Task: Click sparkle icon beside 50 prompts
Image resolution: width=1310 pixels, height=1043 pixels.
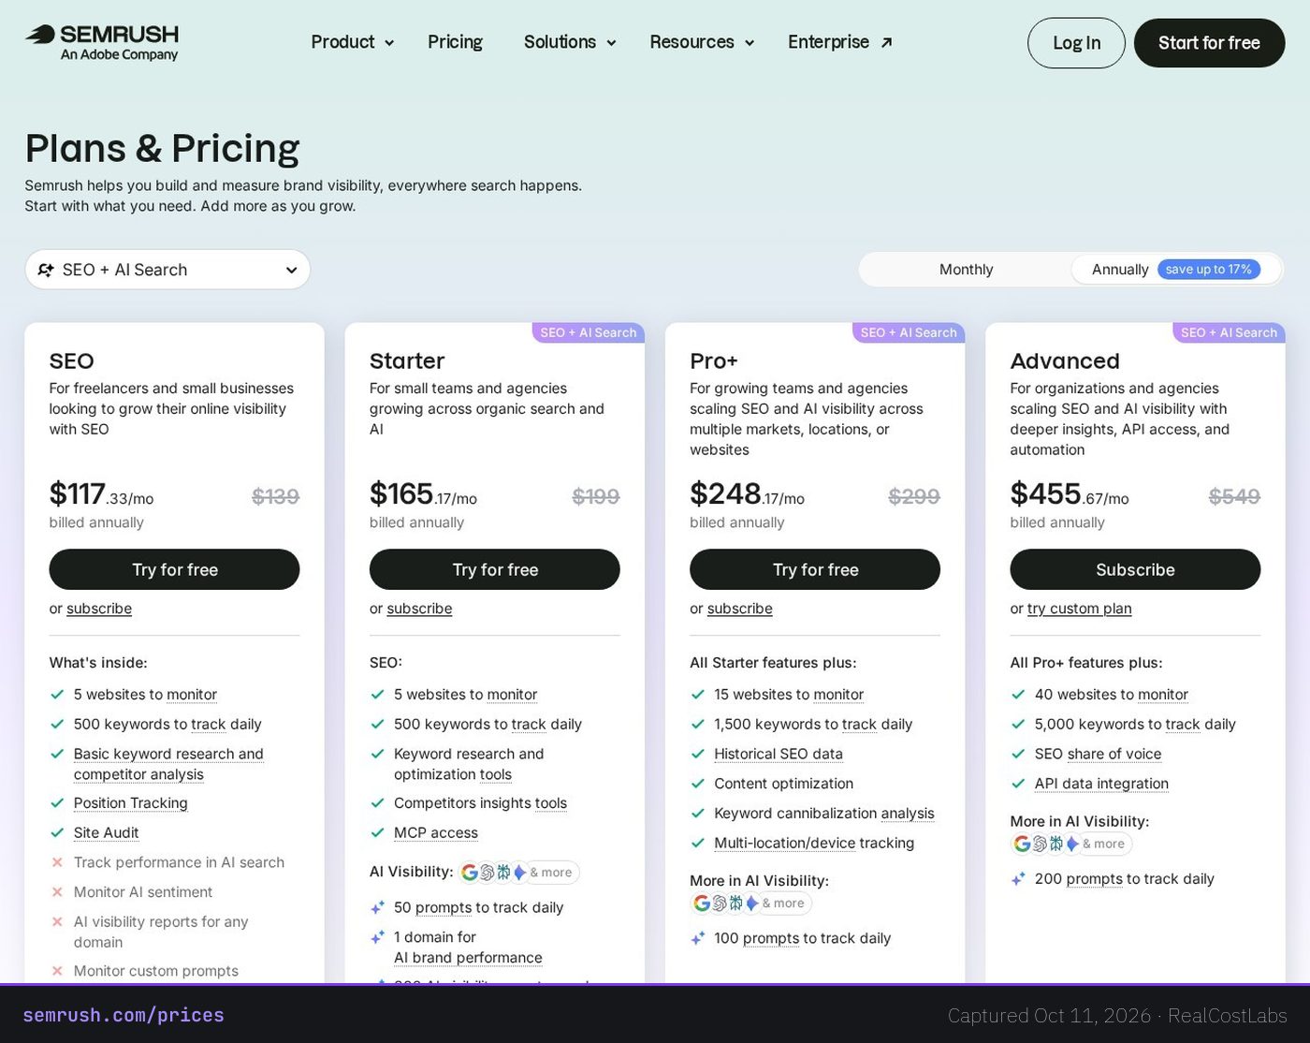Action: [378, 907]
